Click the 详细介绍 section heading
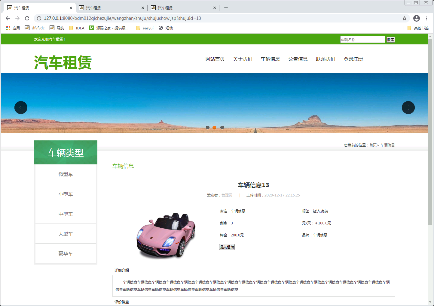The image size is (434, 306). point(122,270)
